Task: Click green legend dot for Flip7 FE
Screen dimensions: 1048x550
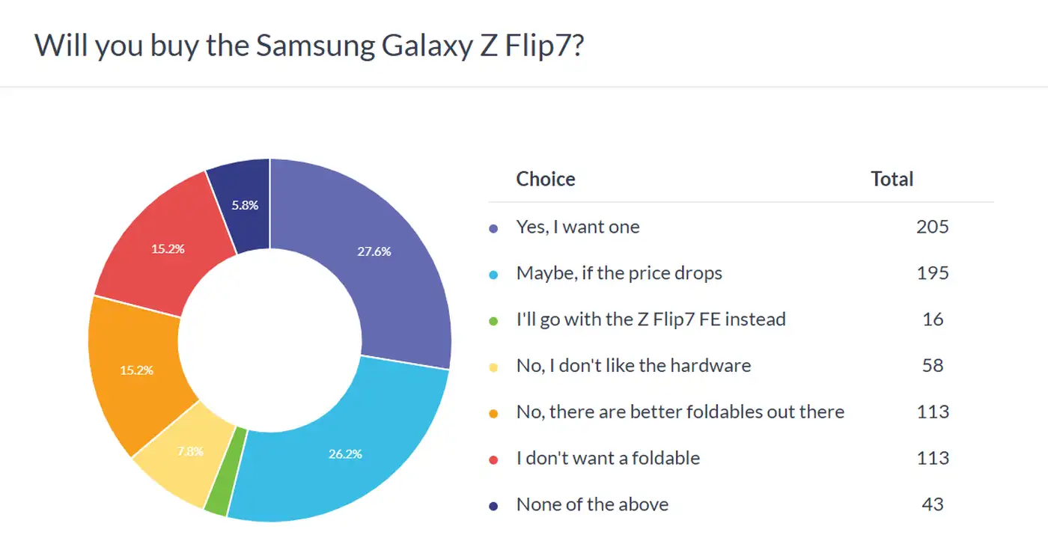Action: pos(493,320)
